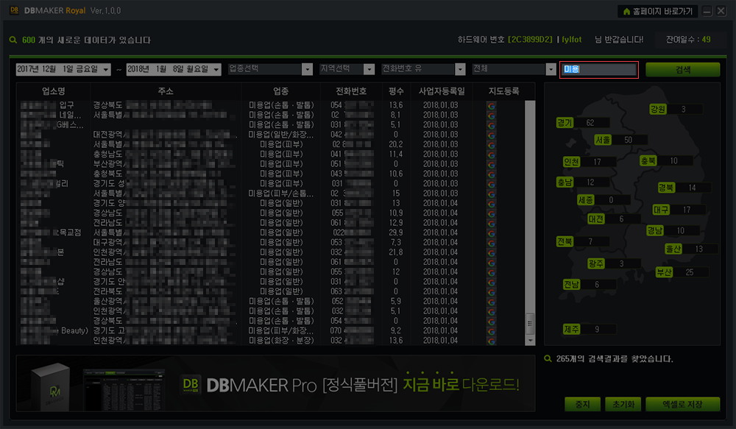This screenshot has height=429, width=736.
Task: Sort by 사업자등록일 column header
Action: pyautogui.click(x=441, y=91)
